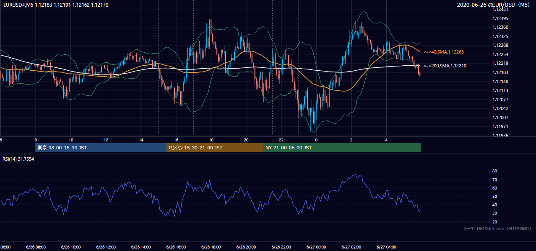536x251 pixels.
Task: Click RSI scale value 70
Action: tap(495, 179)
